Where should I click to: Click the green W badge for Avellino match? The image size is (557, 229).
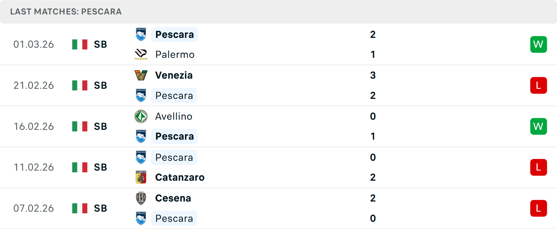click(x=538, y=126)
